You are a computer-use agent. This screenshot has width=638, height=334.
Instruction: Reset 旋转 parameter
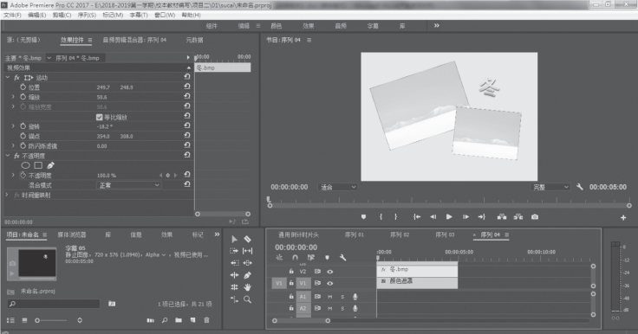(x=187, y=125)
